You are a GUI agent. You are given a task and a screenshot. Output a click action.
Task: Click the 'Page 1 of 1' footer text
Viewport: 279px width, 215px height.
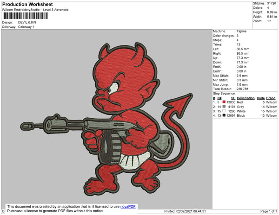[268, 211]
